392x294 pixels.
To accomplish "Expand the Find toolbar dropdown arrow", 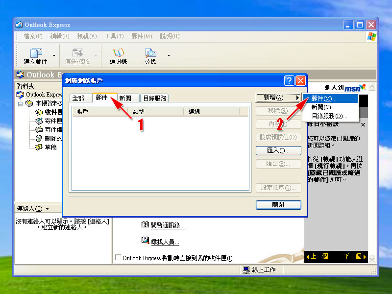I will point(169,55).
